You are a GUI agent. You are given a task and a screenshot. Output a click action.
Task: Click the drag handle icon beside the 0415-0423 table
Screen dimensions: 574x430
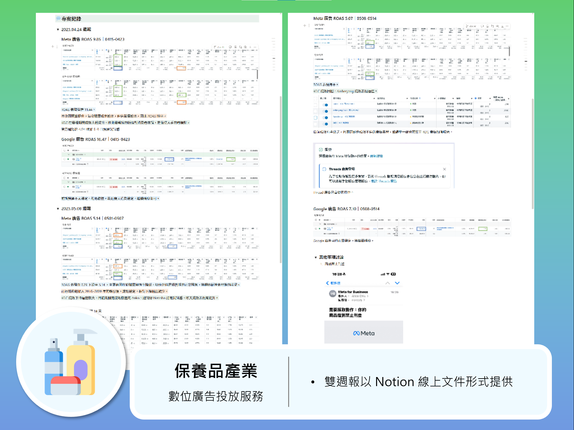(57, 47)
